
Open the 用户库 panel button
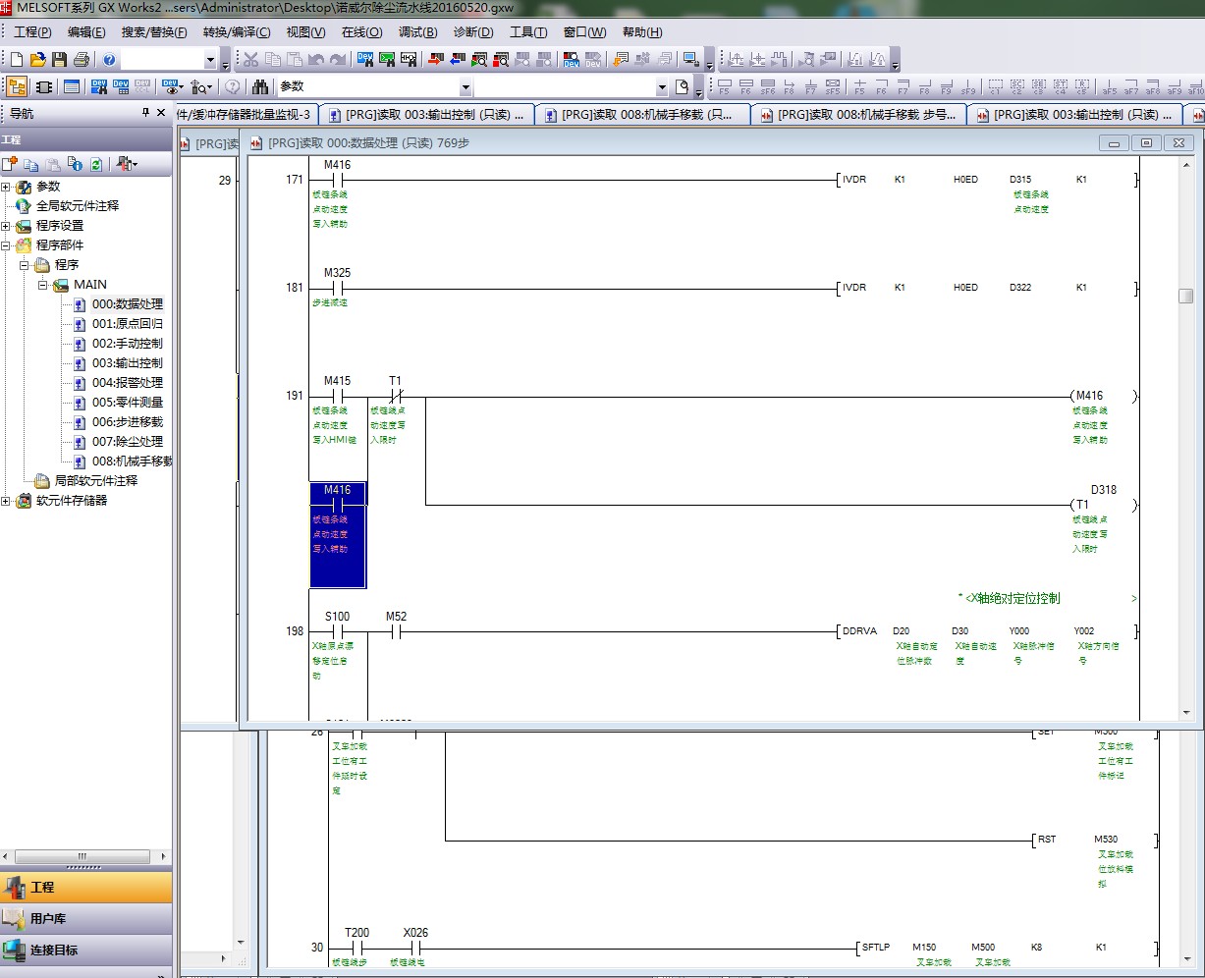click(86, 919)
